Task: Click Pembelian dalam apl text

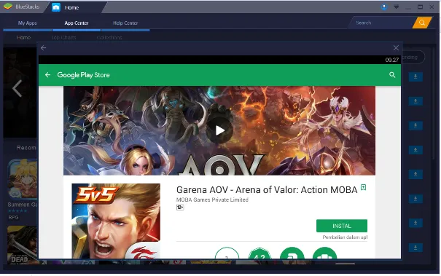Action: pos(345,237)
